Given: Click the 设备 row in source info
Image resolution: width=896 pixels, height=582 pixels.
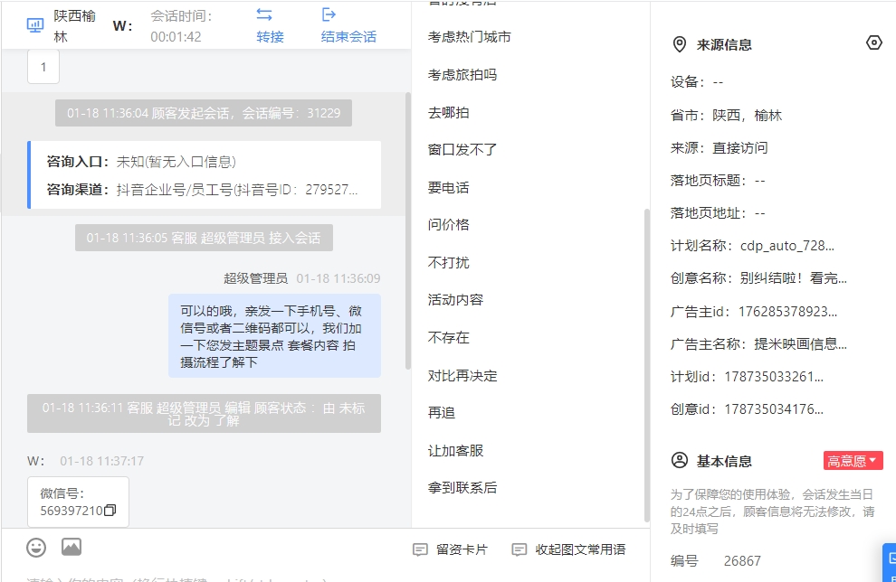Looking at the screenshot, I should (x=697, y=82).
